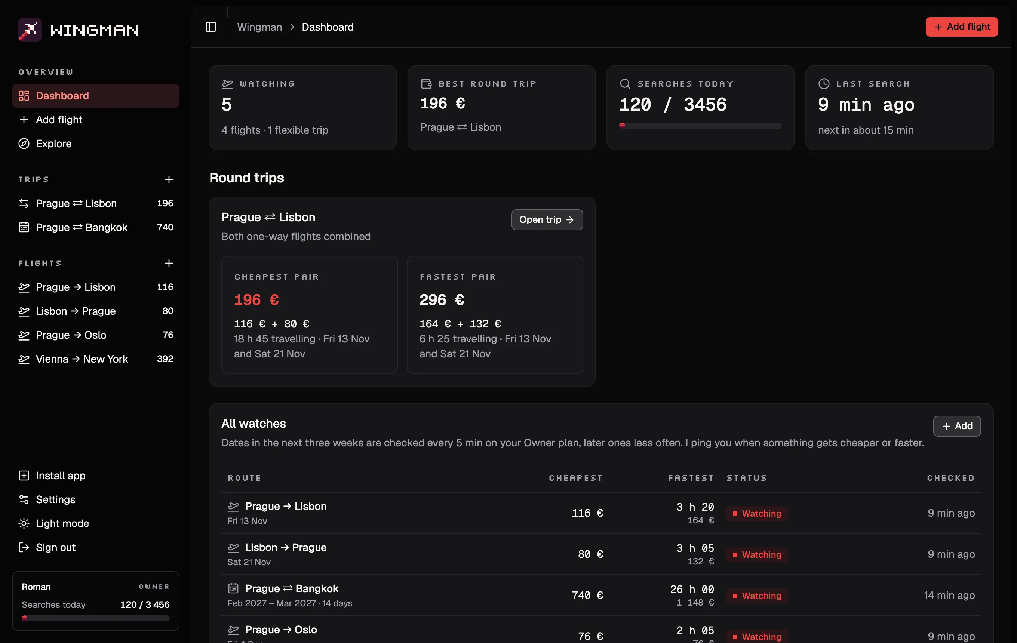Open the Cheapest pair 196 € card
The height and width of the screenshot is (643, 1017).
coord(310,315)
